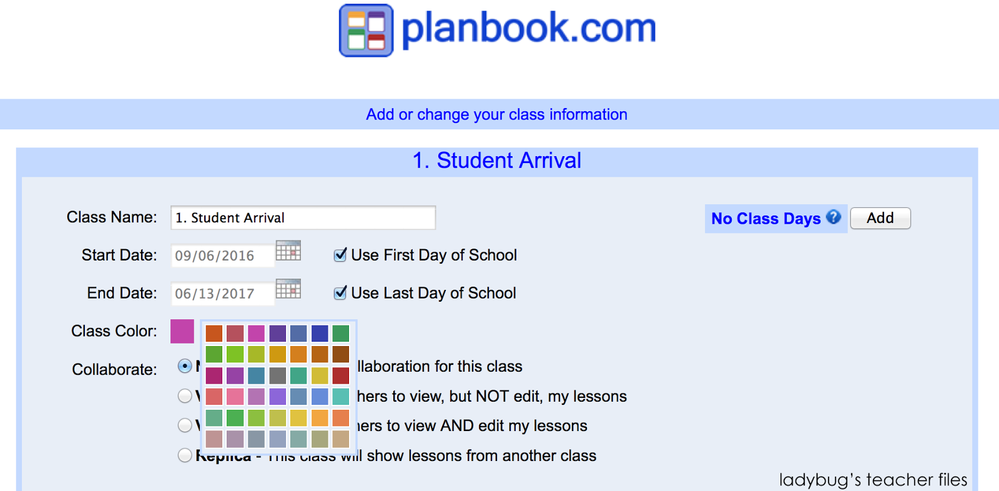Open the end date calendar picker
Viewport: 999px width, 491px height.
288,289
